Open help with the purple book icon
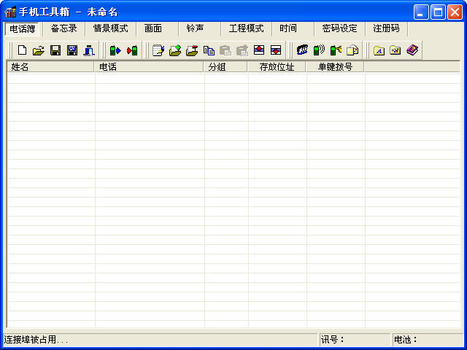The image size is (467, 350). point(412,50)
